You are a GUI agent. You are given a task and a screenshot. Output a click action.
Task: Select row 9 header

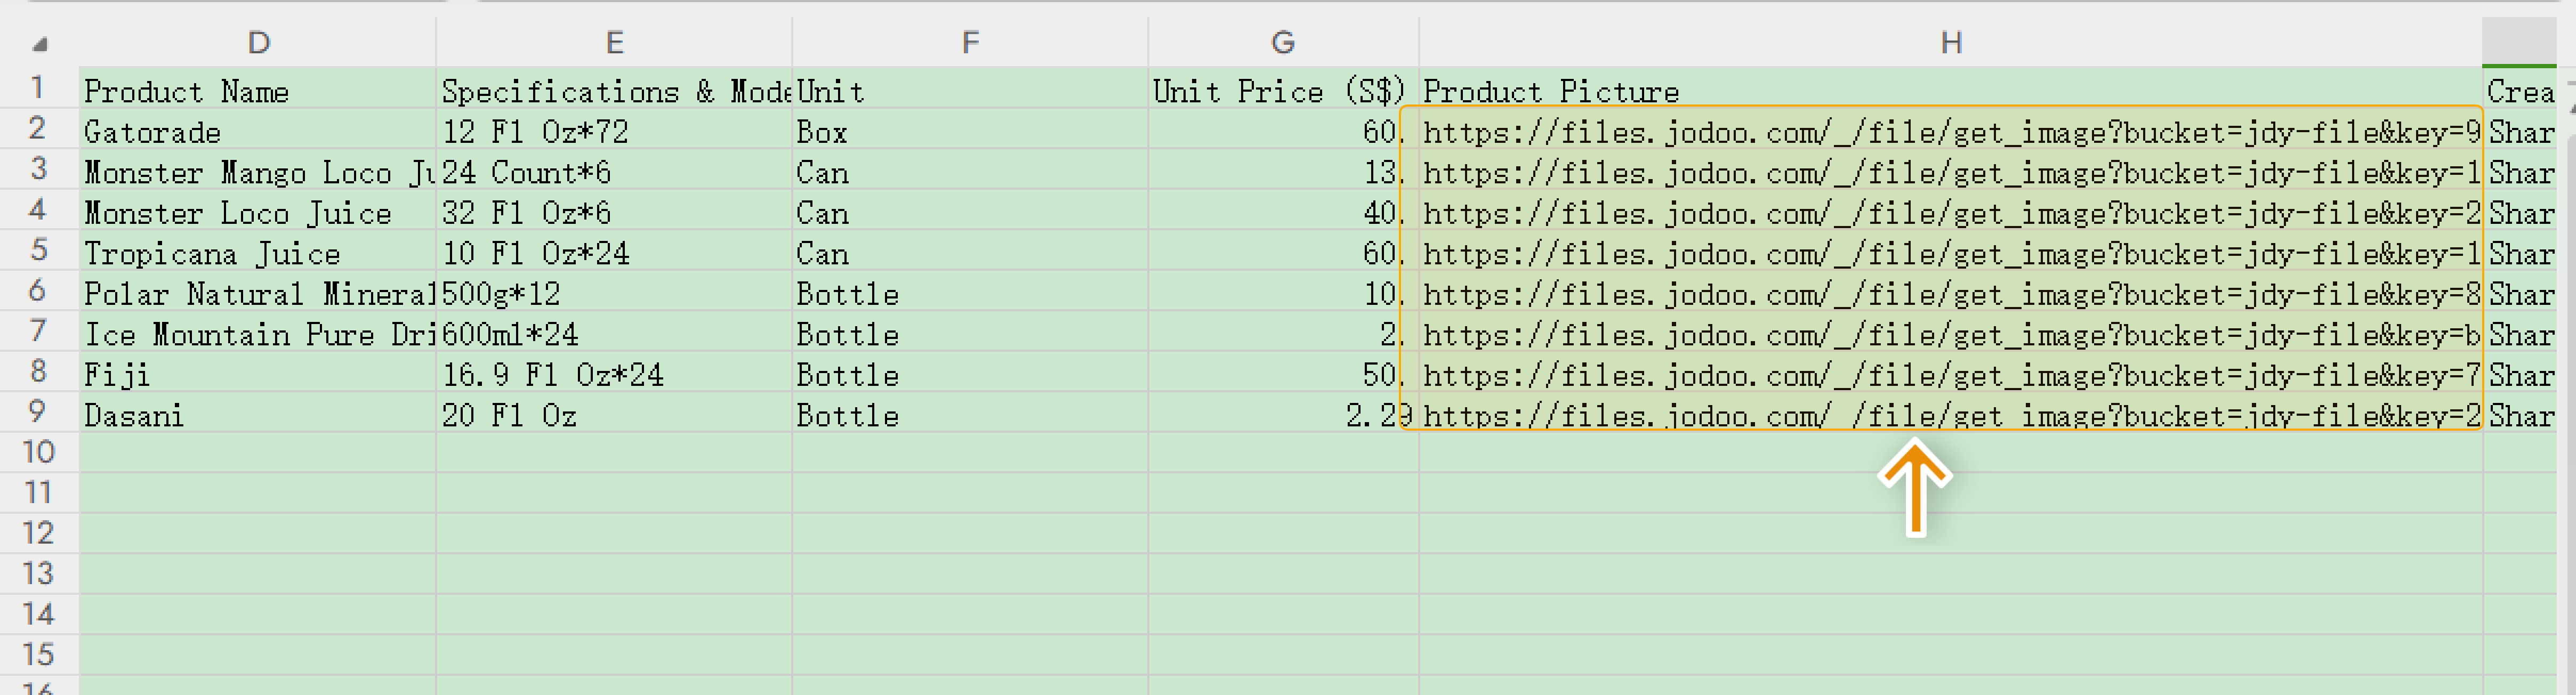point(38,412)
